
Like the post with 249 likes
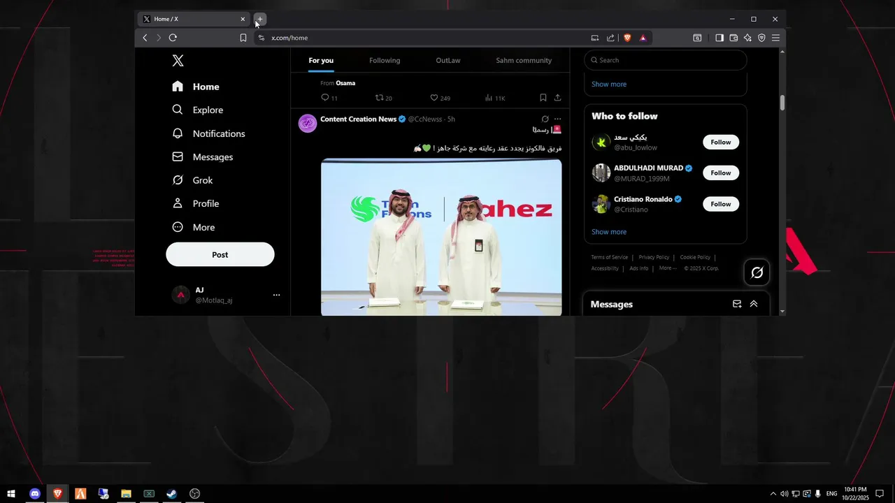[434, 98]
